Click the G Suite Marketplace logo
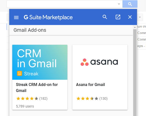This screenshot has height=116, width=146. (48, 17)
